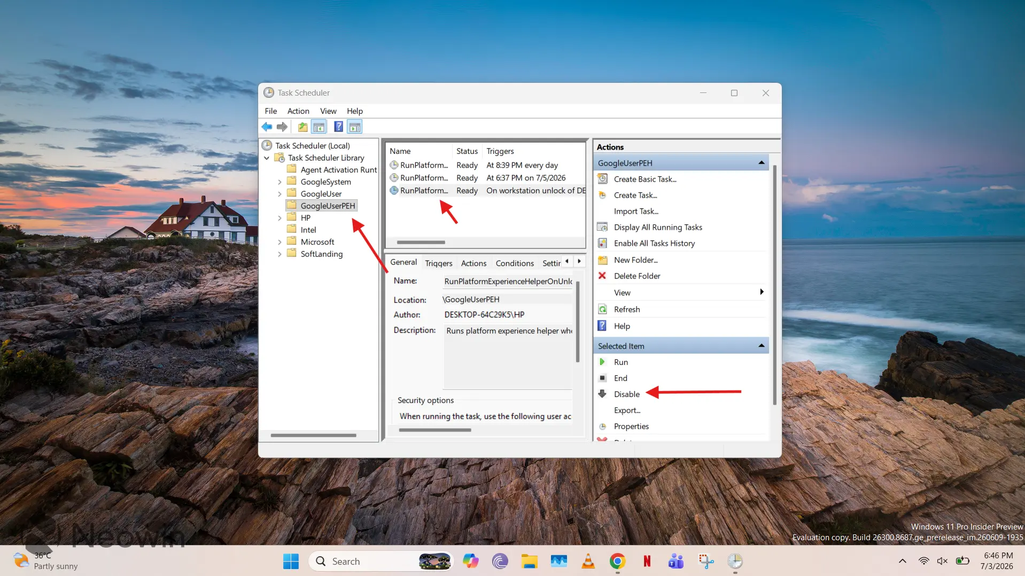Click the taskbar Search box

coord(381,561)
